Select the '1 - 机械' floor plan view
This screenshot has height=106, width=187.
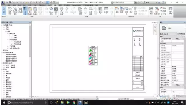(x=14, y=36)
